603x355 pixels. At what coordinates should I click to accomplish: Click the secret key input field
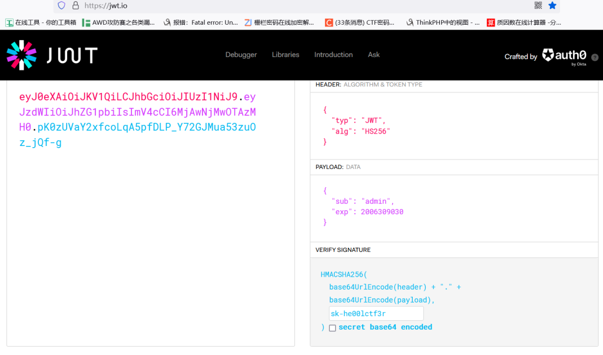pyautogui.click(x=376, y=314)
